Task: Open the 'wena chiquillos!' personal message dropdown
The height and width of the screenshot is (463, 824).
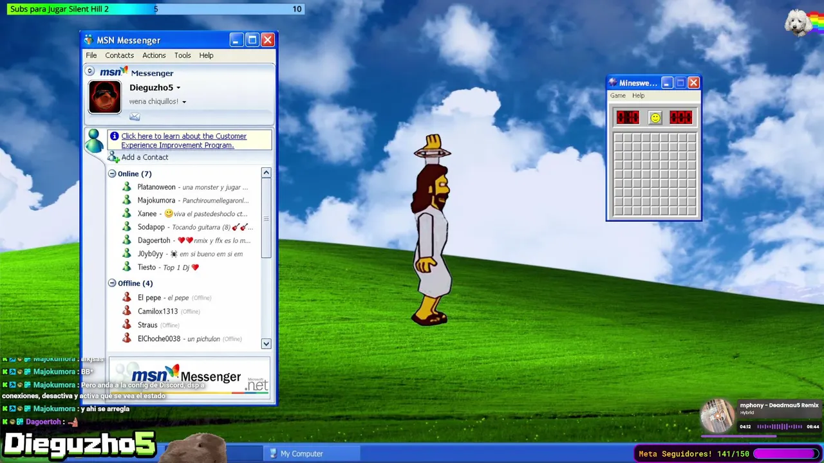Action: tap(184, 102)
